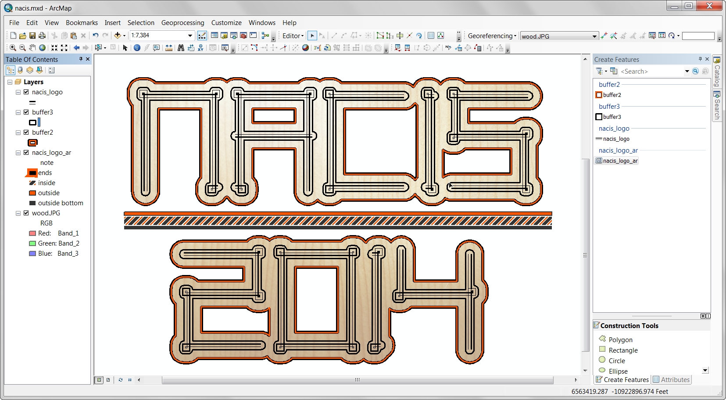The width and height of the screenshot is (726, 400).
Task: Toggle nacis_logo layer checkbox
Action: (x=26, y=92)
